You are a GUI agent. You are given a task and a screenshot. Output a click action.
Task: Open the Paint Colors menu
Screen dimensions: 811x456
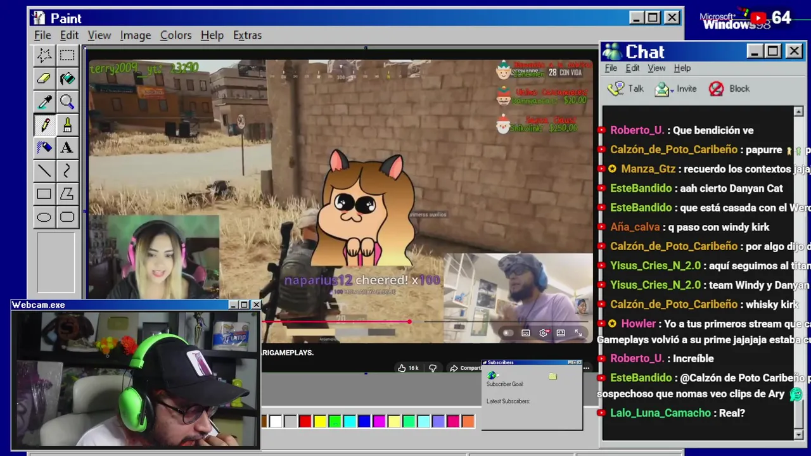(176, 35)
